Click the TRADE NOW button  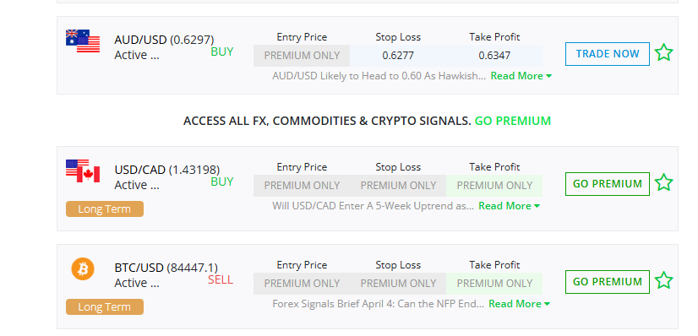coord(608,54)
